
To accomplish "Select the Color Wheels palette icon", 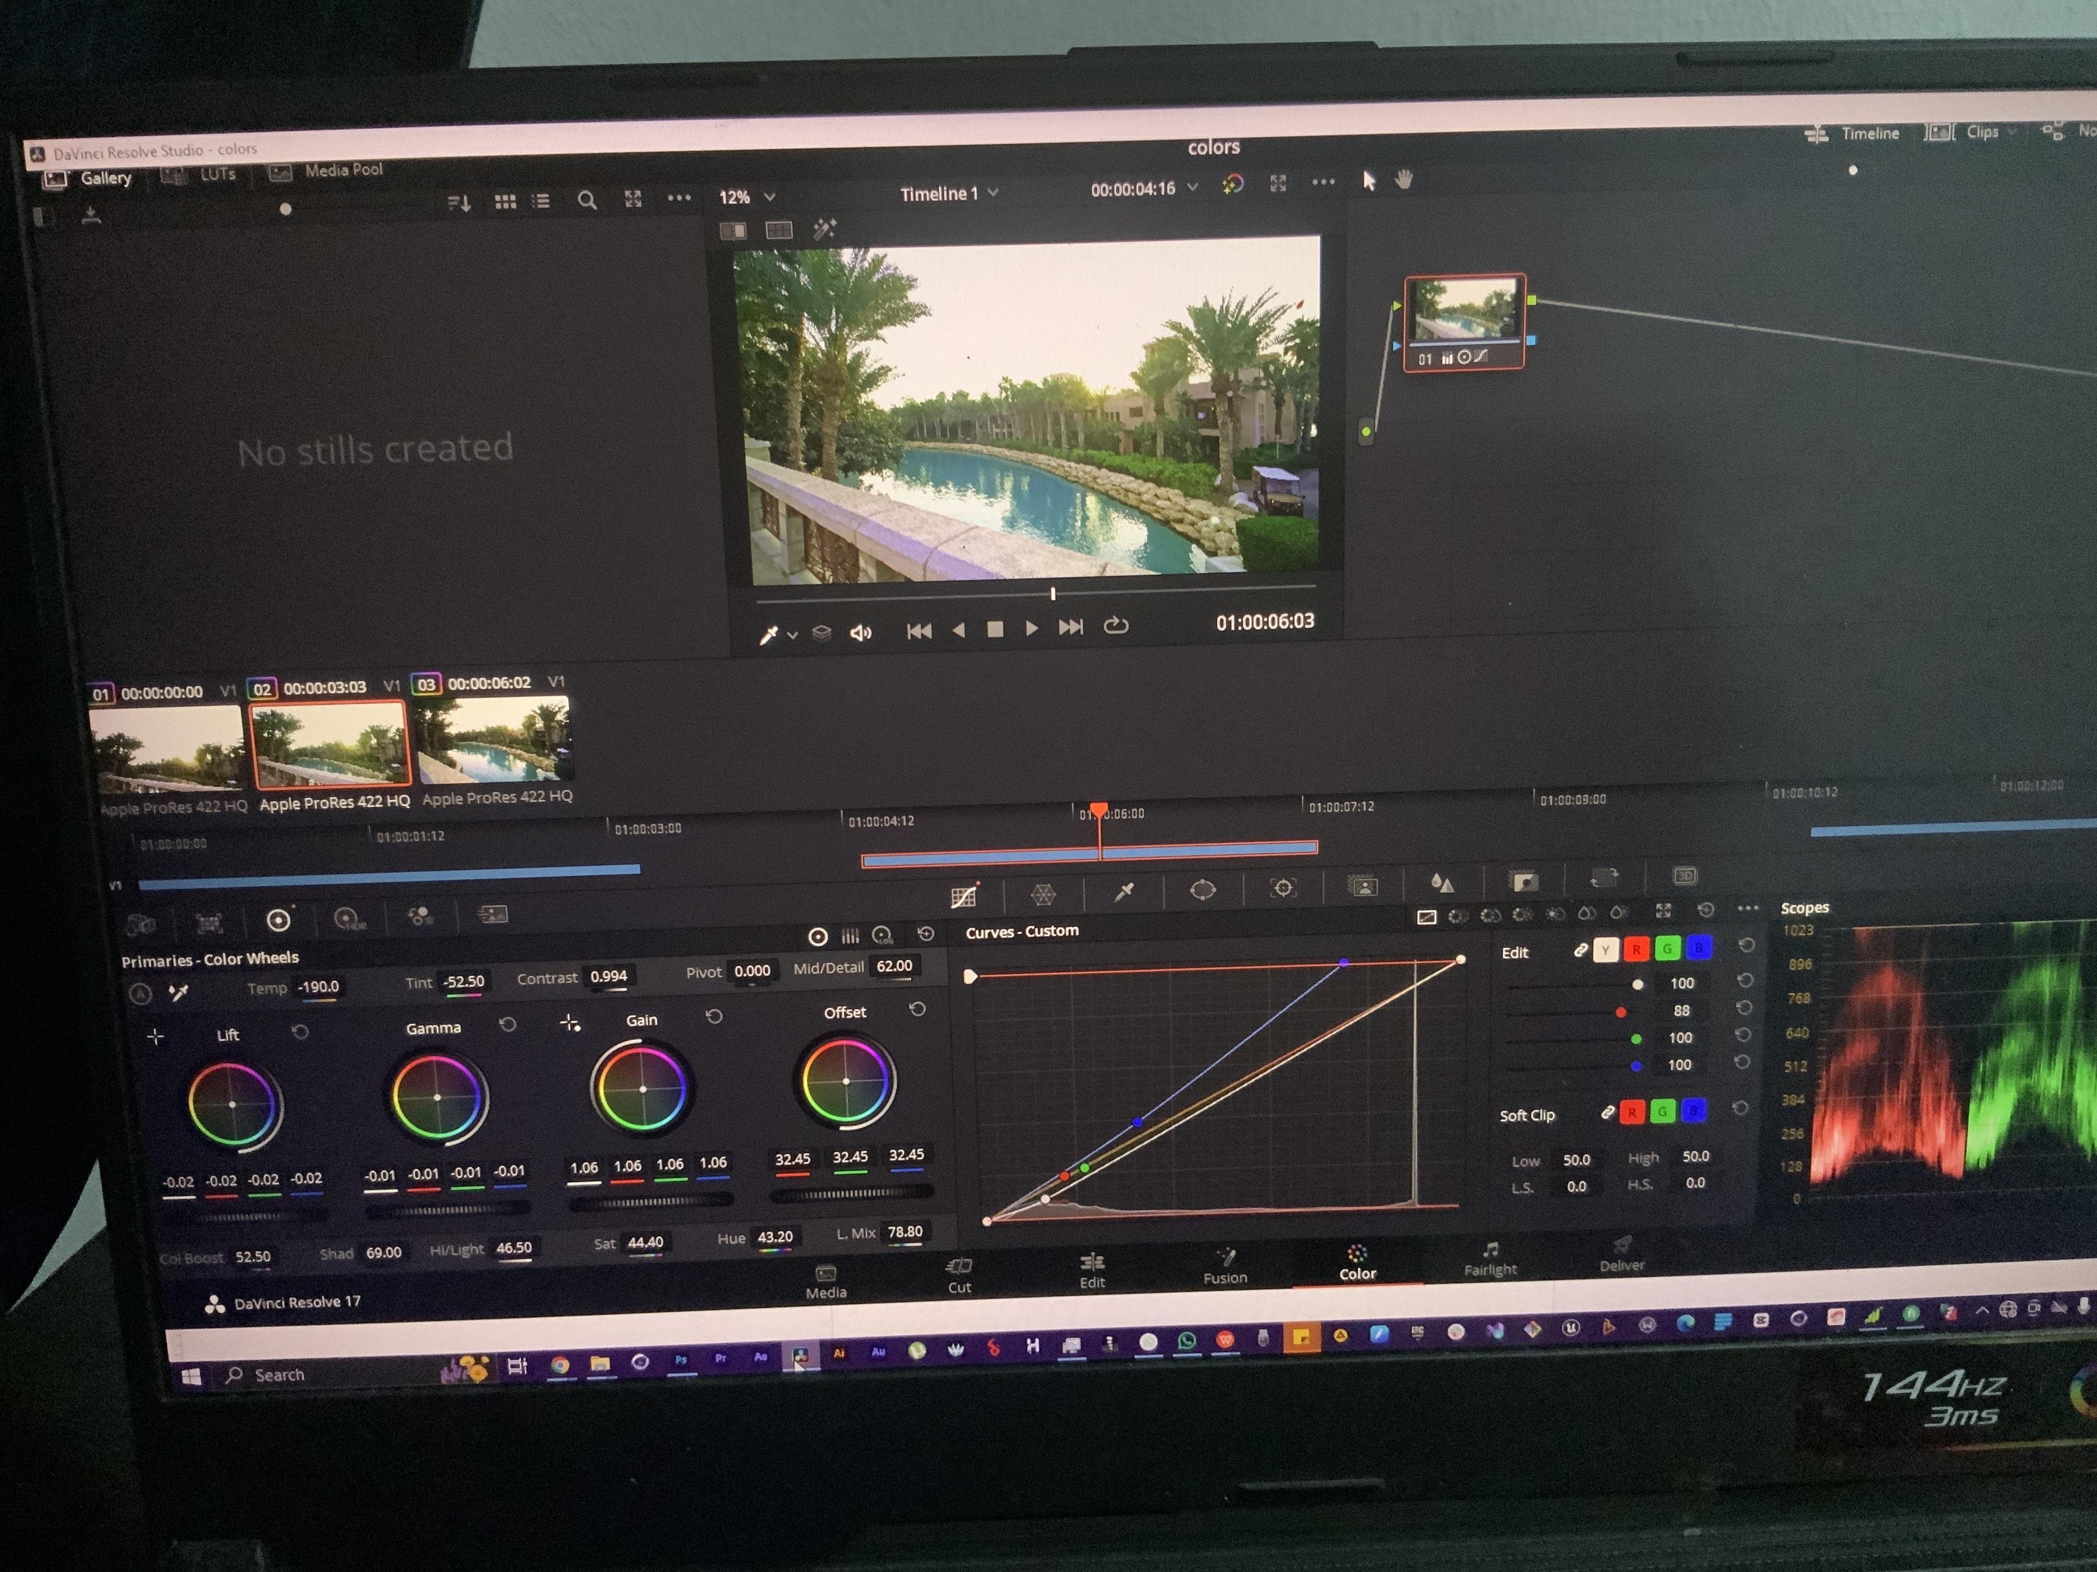I will 278,919.
